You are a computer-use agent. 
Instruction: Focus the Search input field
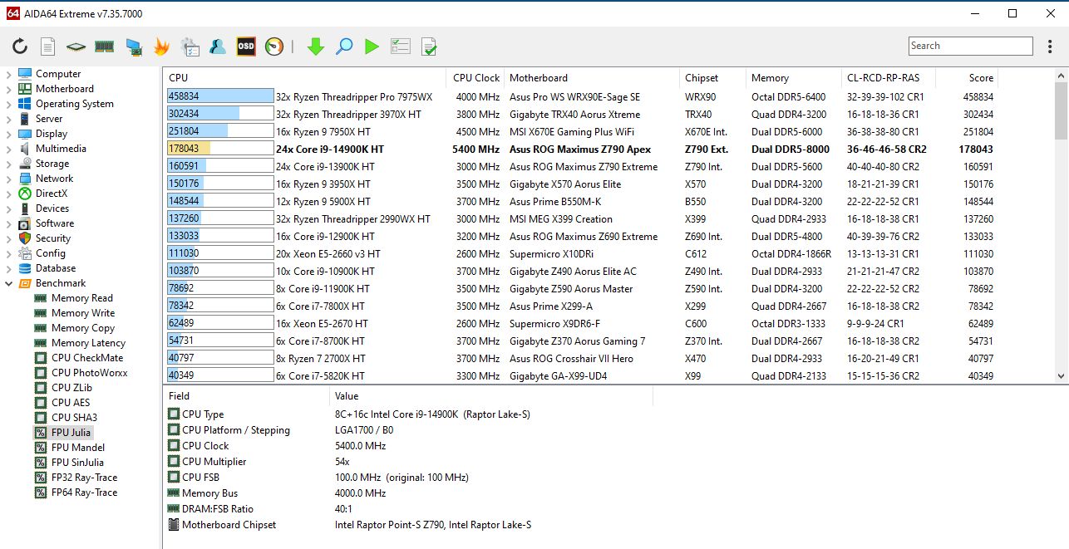tap(970, 46)
